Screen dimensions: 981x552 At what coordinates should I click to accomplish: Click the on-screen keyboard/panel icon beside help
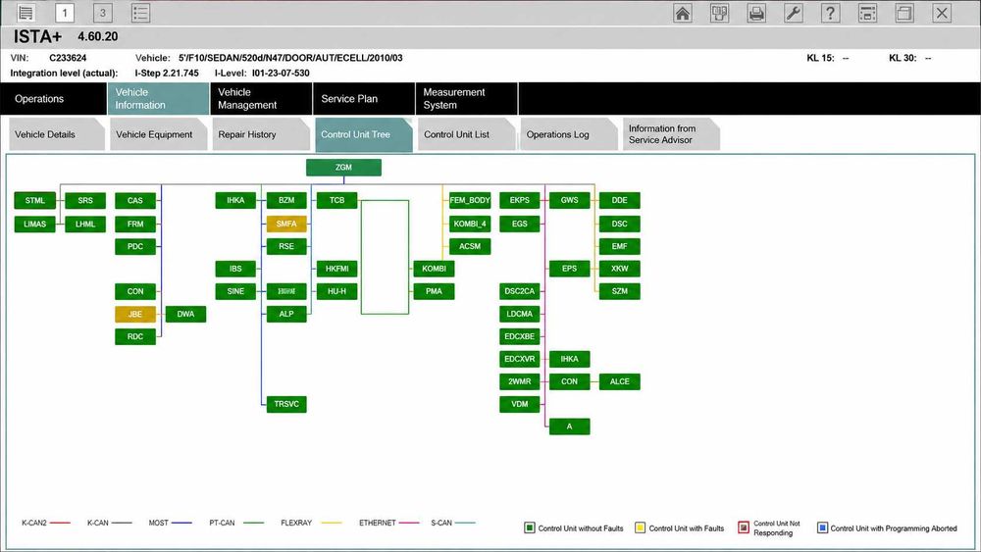click(867, 13)
